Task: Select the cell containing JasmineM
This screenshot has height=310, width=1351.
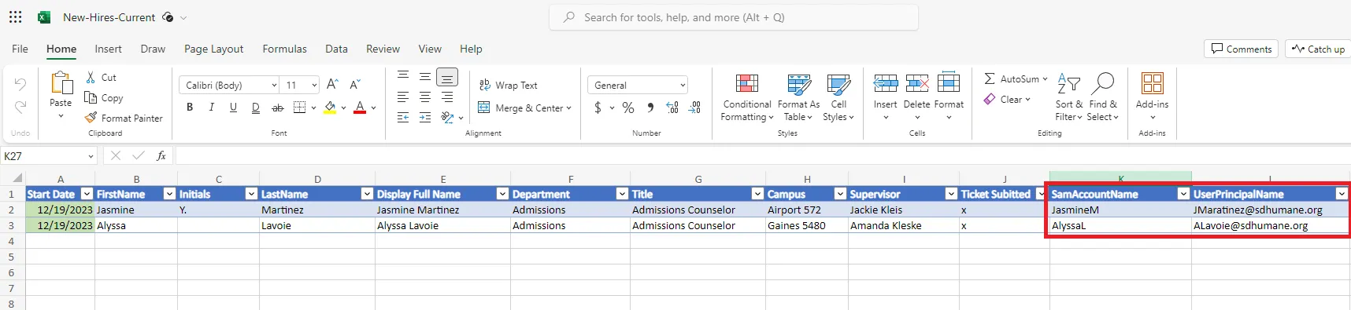Action: click(1120, 210)
